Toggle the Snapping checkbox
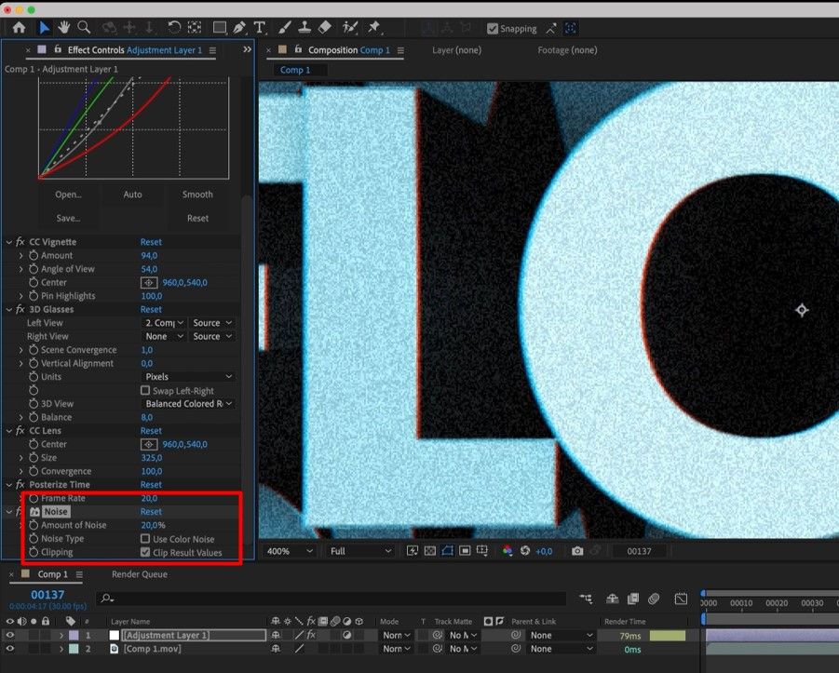 (x=494, y=29)
